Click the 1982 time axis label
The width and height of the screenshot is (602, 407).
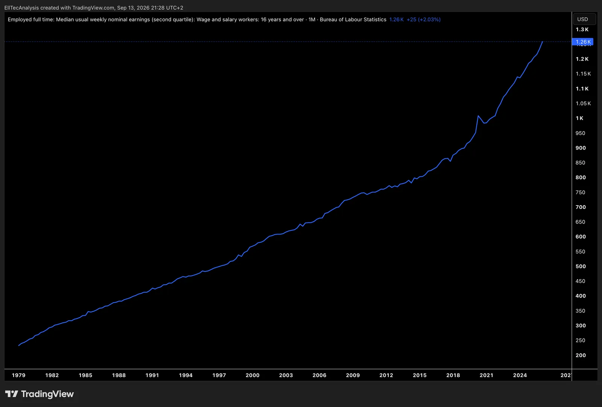pyautogui.click(x=52, y=375)
